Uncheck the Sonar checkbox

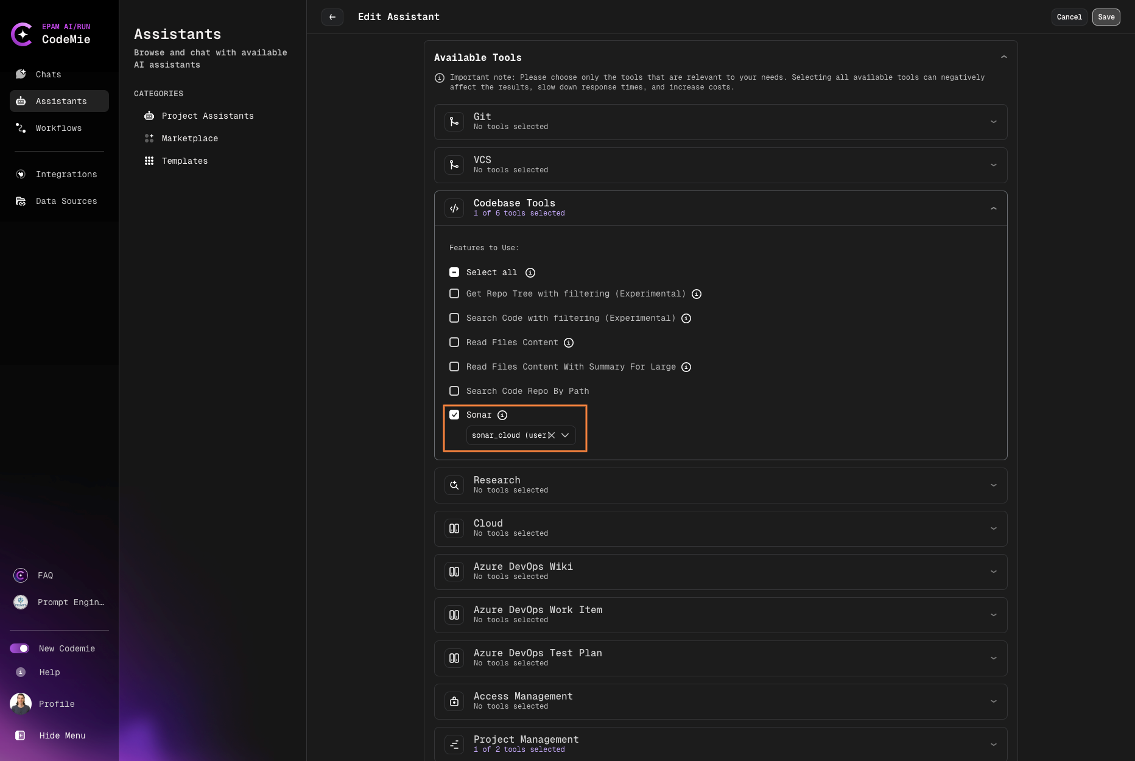(x=454, y=415)
